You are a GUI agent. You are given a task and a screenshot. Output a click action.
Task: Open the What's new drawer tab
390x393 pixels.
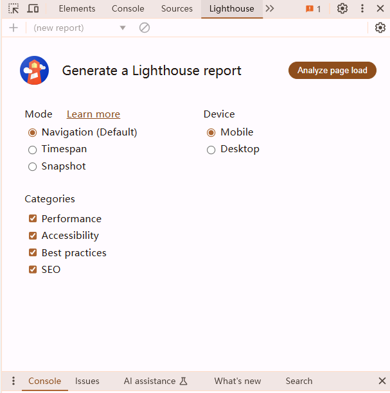[x=238, y=381]
